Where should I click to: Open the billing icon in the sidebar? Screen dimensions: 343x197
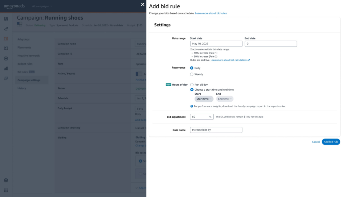(6, 38)
